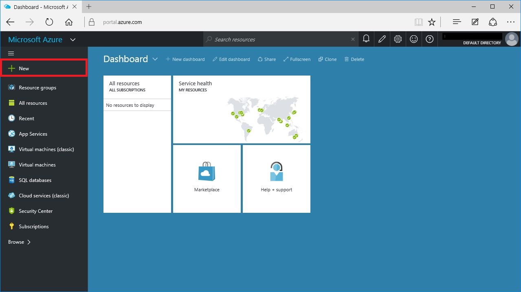521x292 pixels.
Task: Click Edit dashboard in the toolbar
Action: click(231, 59)
